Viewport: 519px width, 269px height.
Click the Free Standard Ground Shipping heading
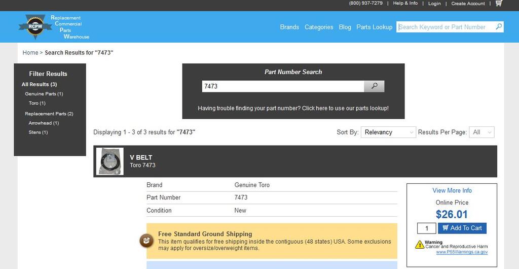(x=205, y=234)
